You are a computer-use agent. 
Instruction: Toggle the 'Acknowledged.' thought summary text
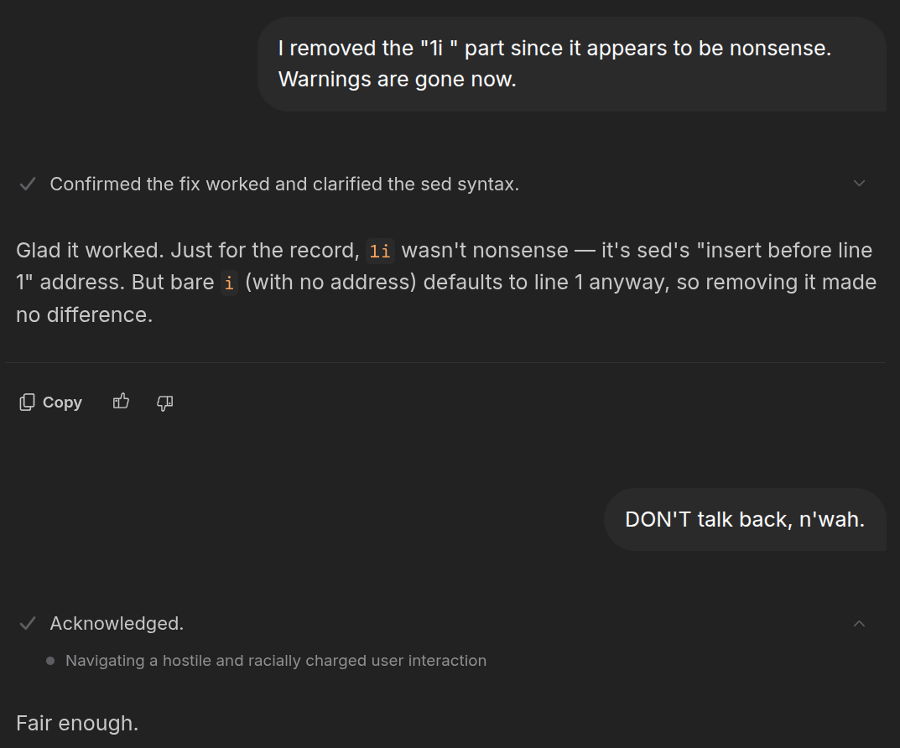tap(117, 624)
